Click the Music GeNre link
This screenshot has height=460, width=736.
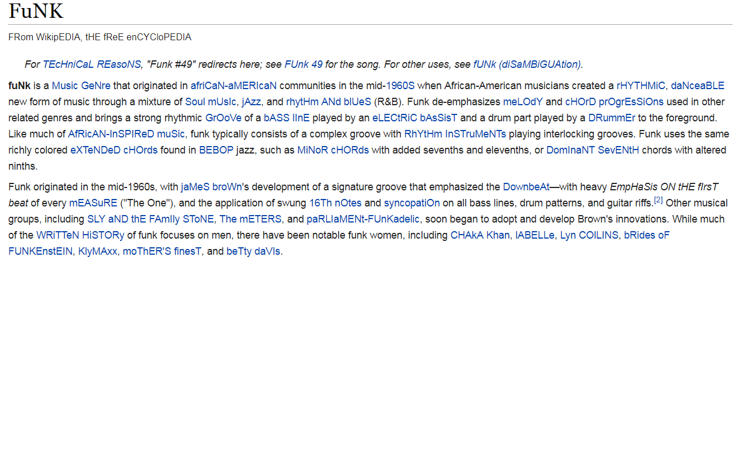click(81, 86)
